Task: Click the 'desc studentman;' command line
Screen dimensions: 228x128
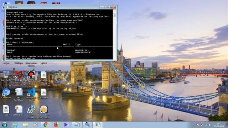Action: coord(20,42)
